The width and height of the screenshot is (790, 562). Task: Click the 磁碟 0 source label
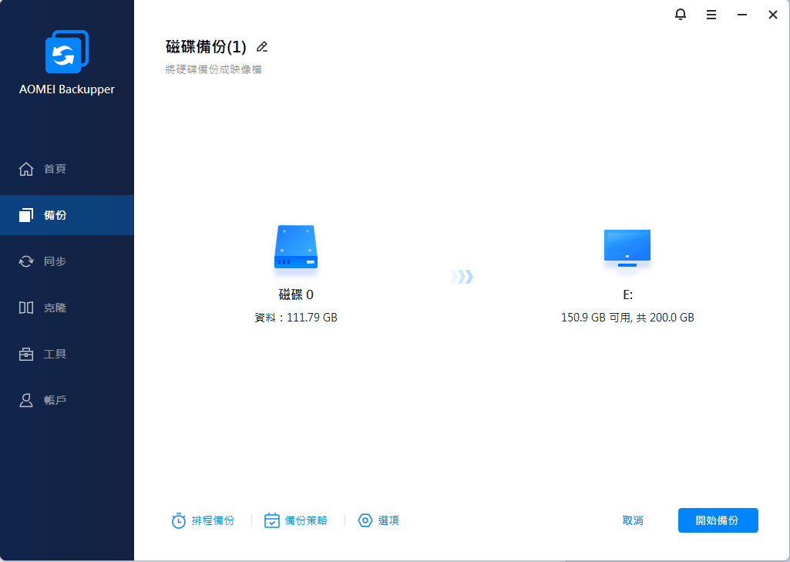click(296, 294)
